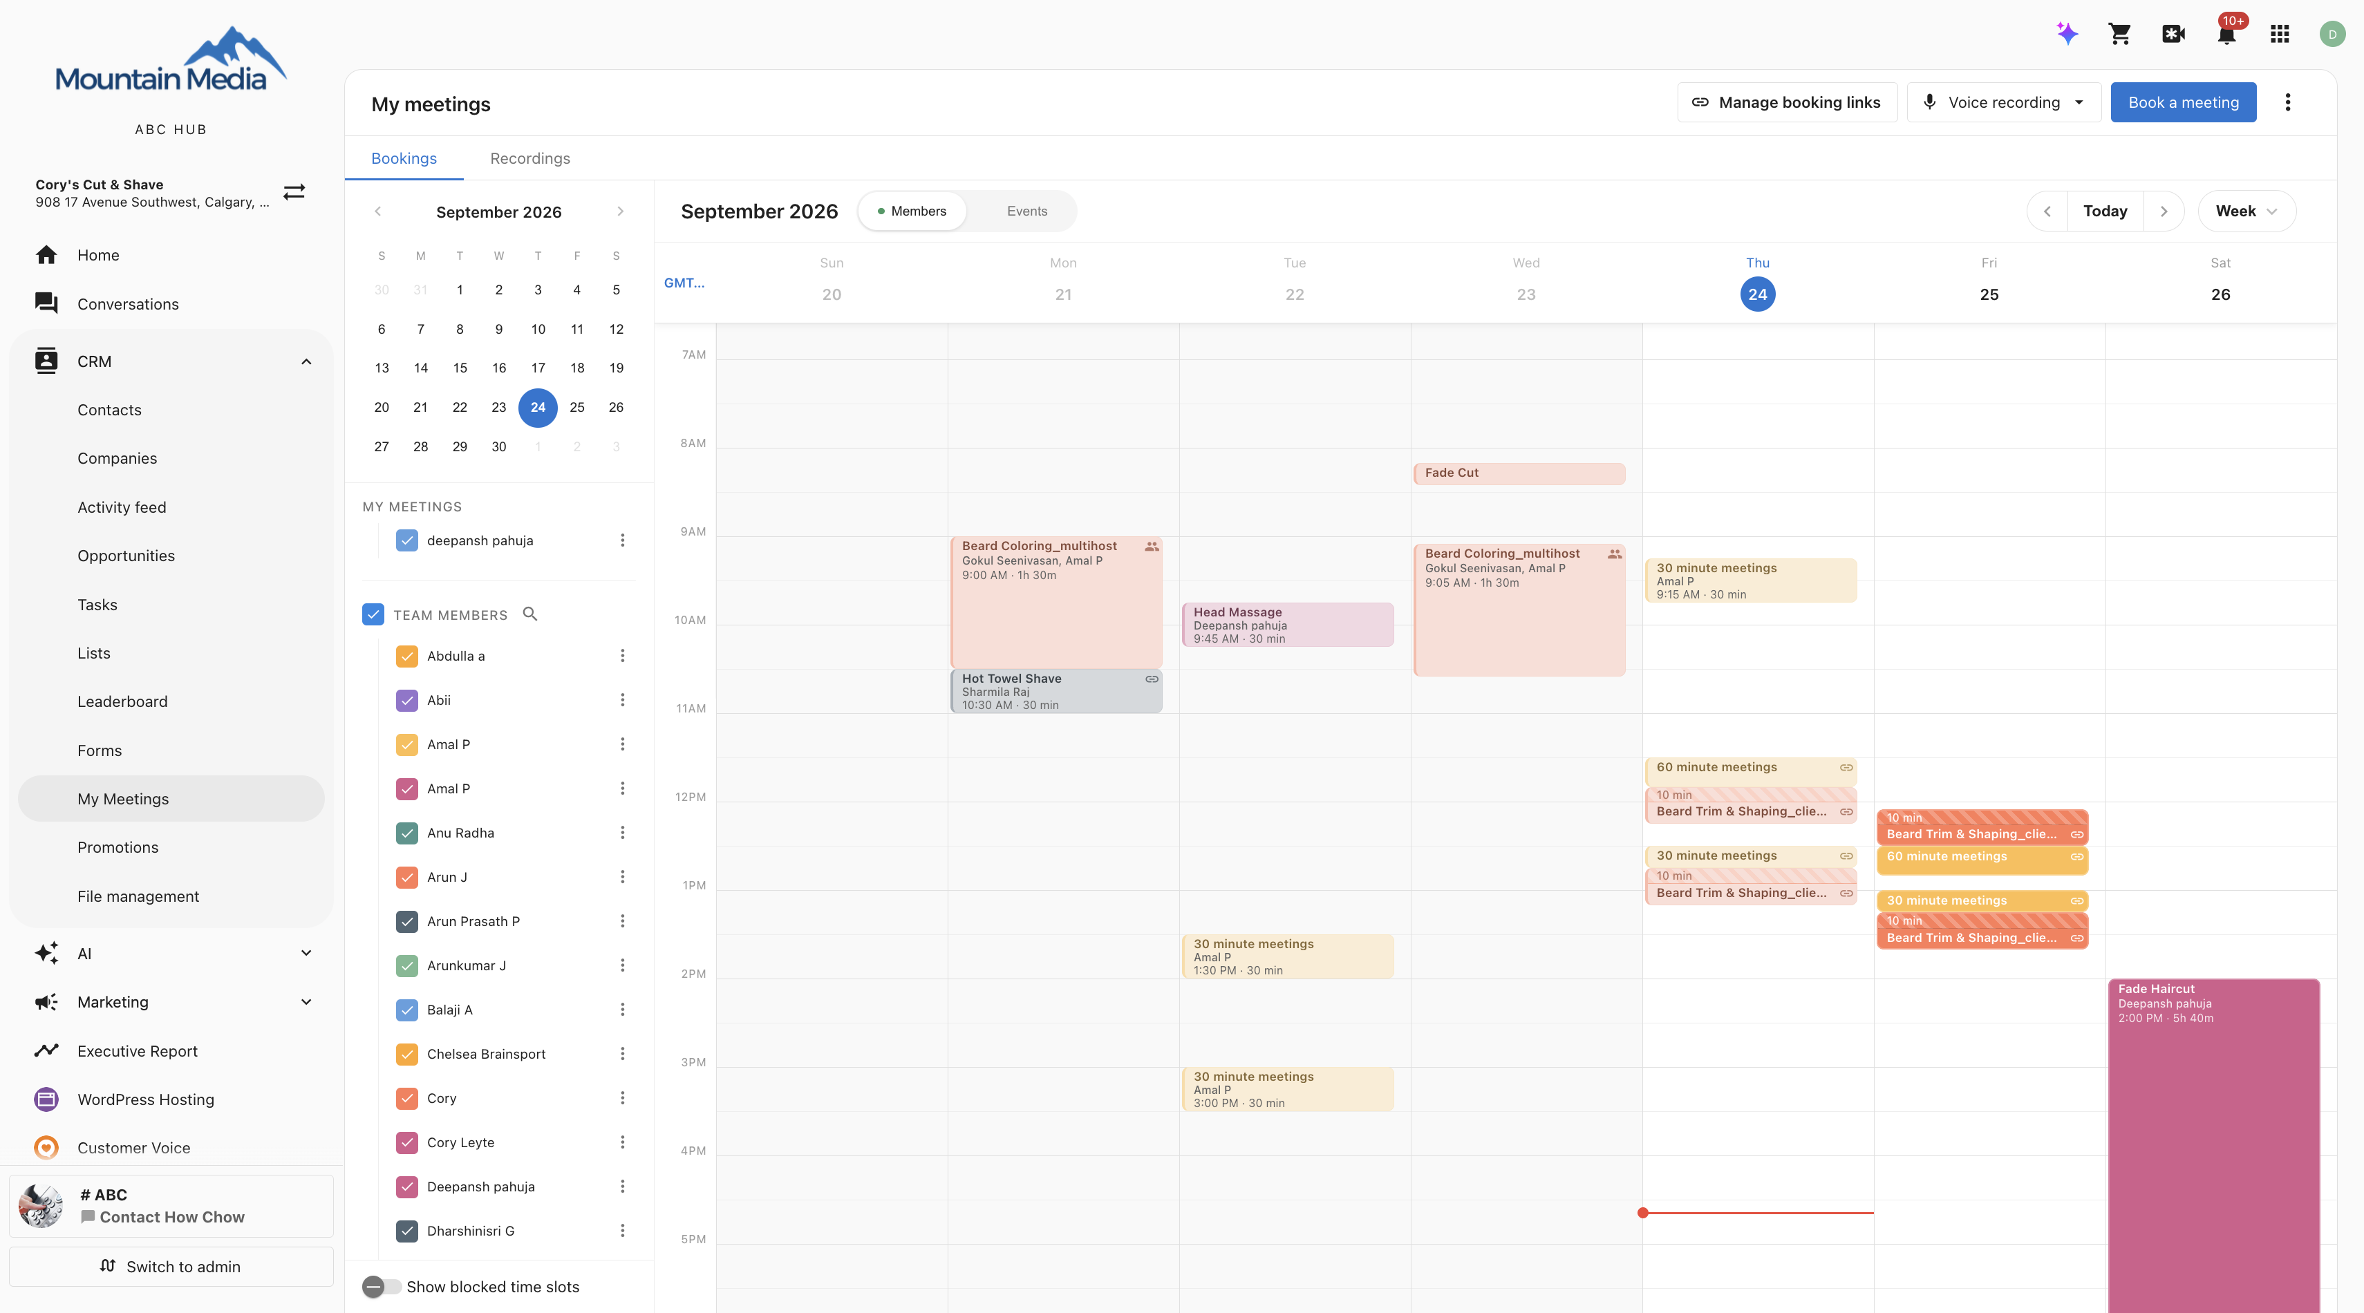Uncheck Balaji A checkbox
The width and height of the screenshot is (2364, 1313).
[x=406, y=1010]
